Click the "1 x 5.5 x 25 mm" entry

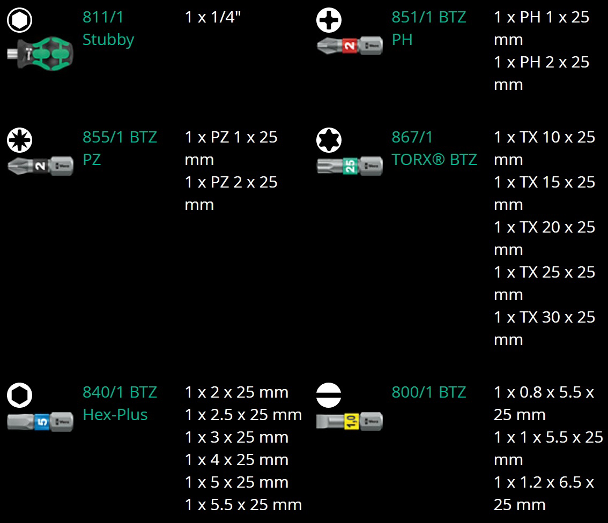243,505
